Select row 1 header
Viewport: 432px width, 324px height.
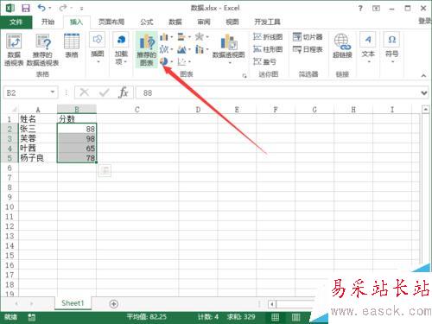pyautogui.click(x=10, y=119)
